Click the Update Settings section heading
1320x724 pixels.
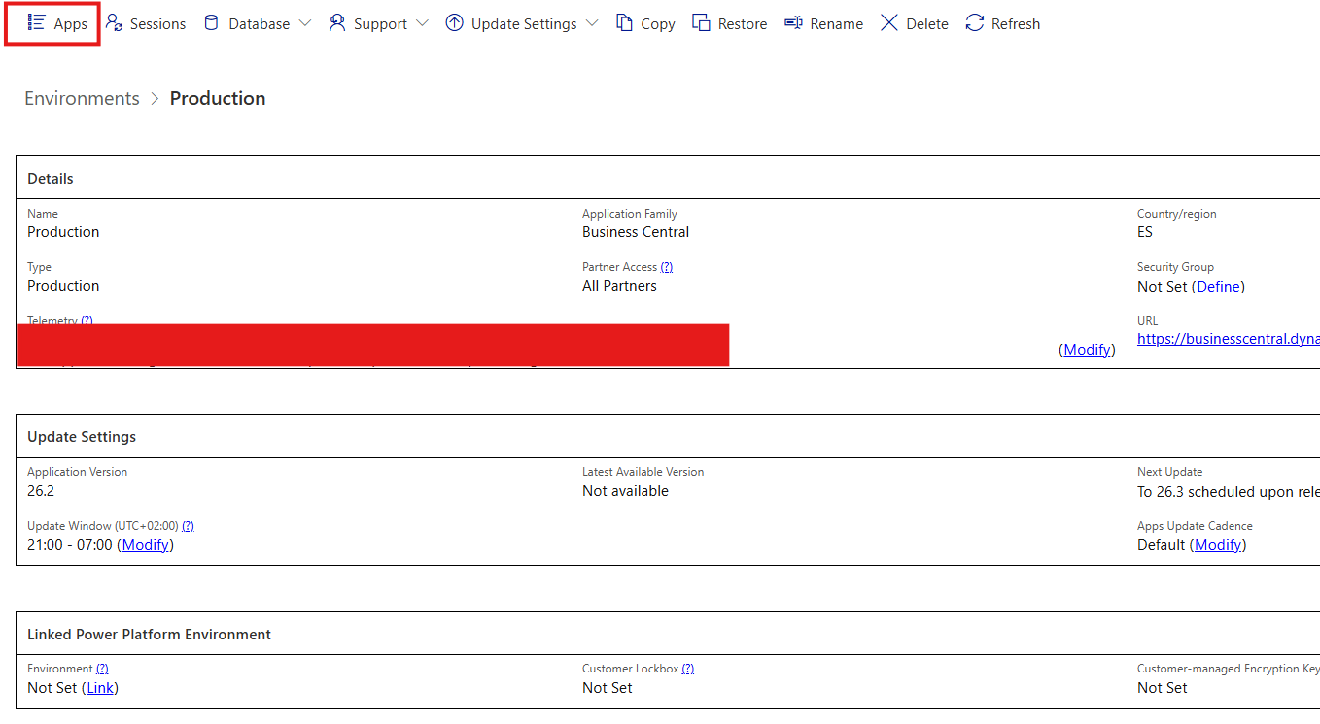(x=82, y=437)
